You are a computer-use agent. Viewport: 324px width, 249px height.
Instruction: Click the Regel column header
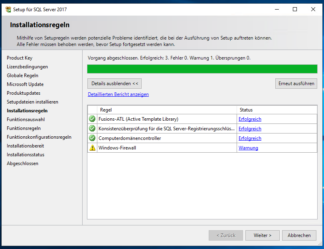point(167,110)
